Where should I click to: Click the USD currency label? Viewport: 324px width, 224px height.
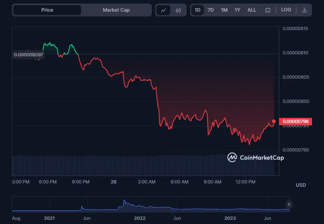(x=301, y=185)
